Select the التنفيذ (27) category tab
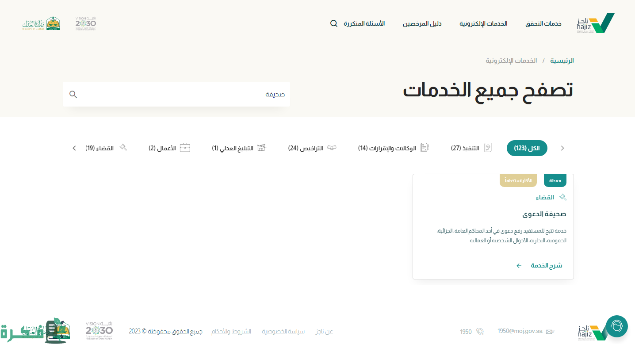This screenshot has width=635, height=344. [x=471, y=148]
